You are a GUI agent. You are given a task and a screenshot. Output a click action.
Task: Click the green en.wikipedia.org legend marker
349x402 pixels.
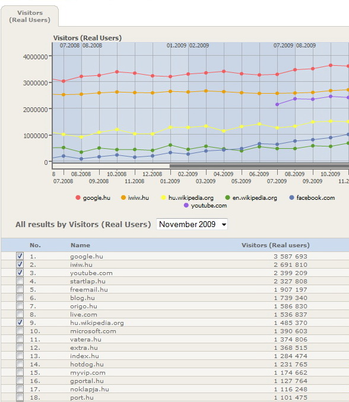227,197
